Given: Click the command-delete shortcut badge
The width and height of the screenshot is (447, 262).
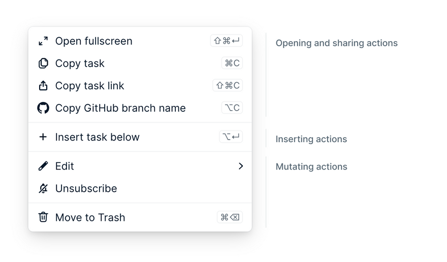Looking at the screenshot, I should [x=230, y=217].
